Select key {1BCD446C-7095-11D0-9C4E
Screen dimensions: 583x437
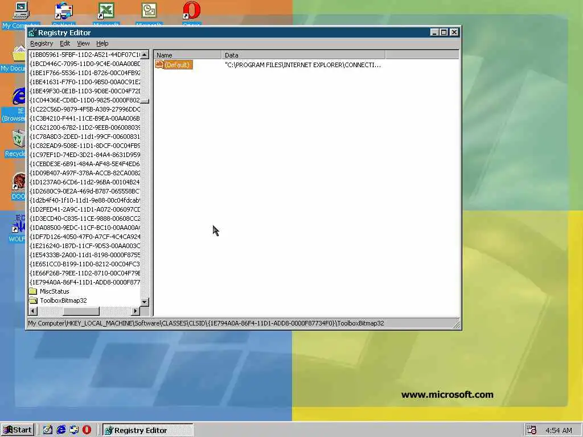tap(85, 64)
